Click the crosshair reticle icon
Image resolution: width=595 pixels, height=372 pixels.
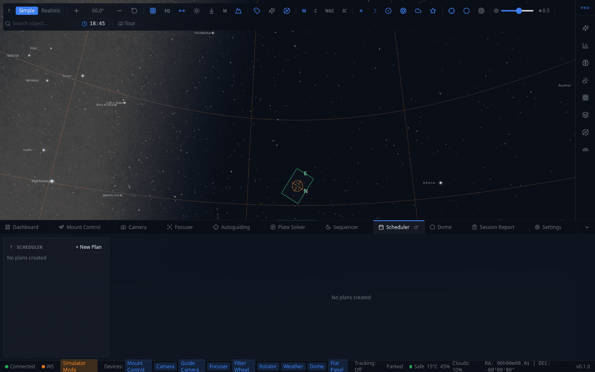(x=452, y=11)
